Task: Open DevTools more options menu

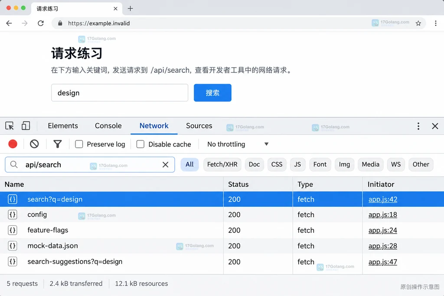Action: [x=418, y=126]
